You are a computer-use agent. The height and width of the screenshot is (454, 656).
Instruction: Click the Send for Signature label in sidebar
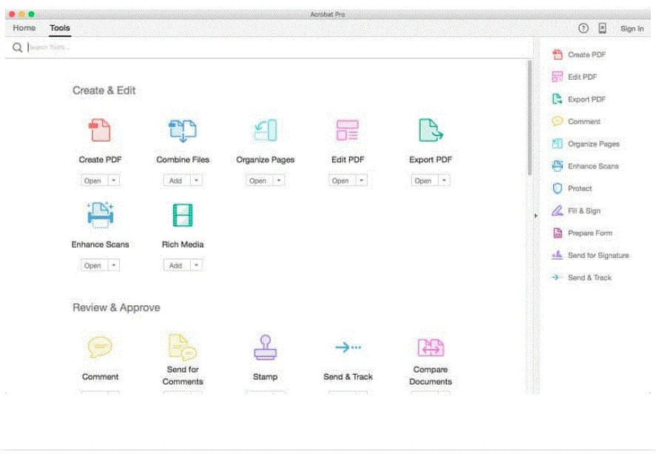[x=598, y=255]
